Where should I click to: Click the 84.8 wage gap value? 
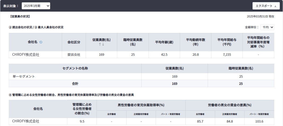pyautogui.click(x=230, y=122)
